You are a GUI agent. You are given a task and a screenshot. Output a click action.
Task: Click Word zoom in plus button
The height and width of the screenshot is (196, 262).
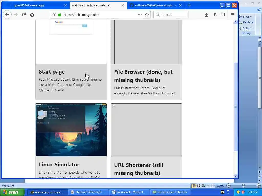coord(259,186)
